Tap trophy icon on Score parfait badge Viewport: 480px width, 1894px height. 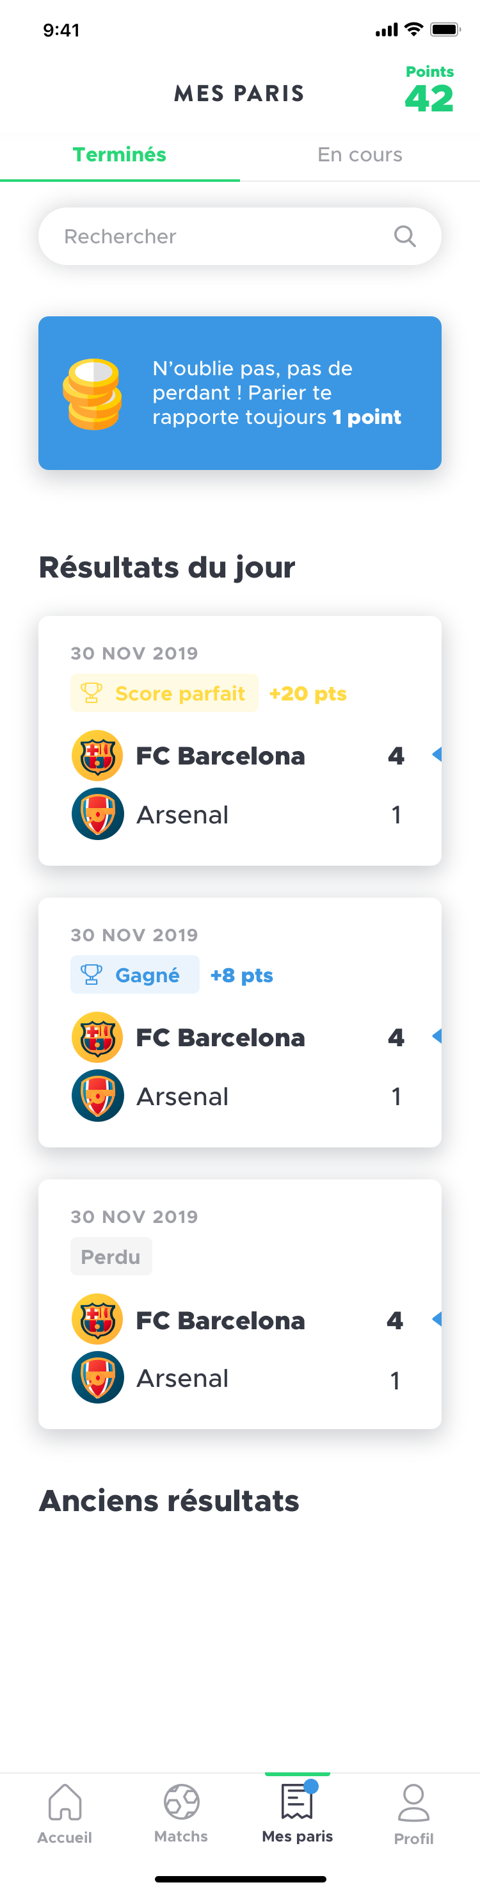click(91, 693)
